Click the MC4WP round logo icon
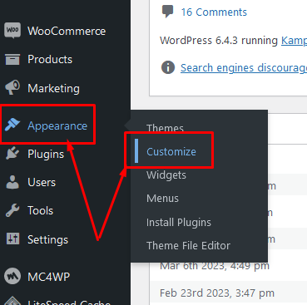The height and width of the screenshot is (305, 307). tap(12, 276)
